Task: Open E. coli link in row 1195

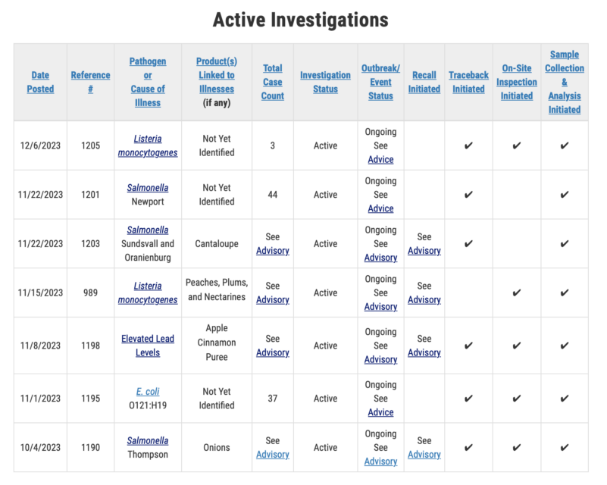Action: click(148, 392)
